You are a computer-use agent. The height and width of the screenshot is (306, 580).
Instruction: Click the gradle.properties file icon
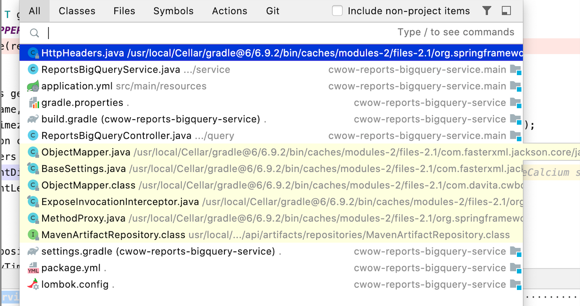point(34,103)
